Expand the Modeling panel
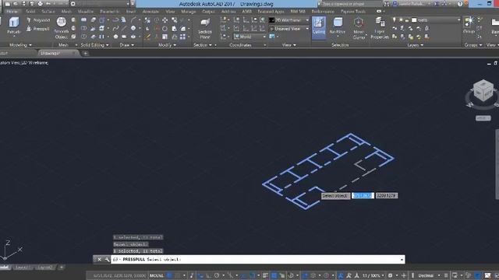 pos(21,45)
